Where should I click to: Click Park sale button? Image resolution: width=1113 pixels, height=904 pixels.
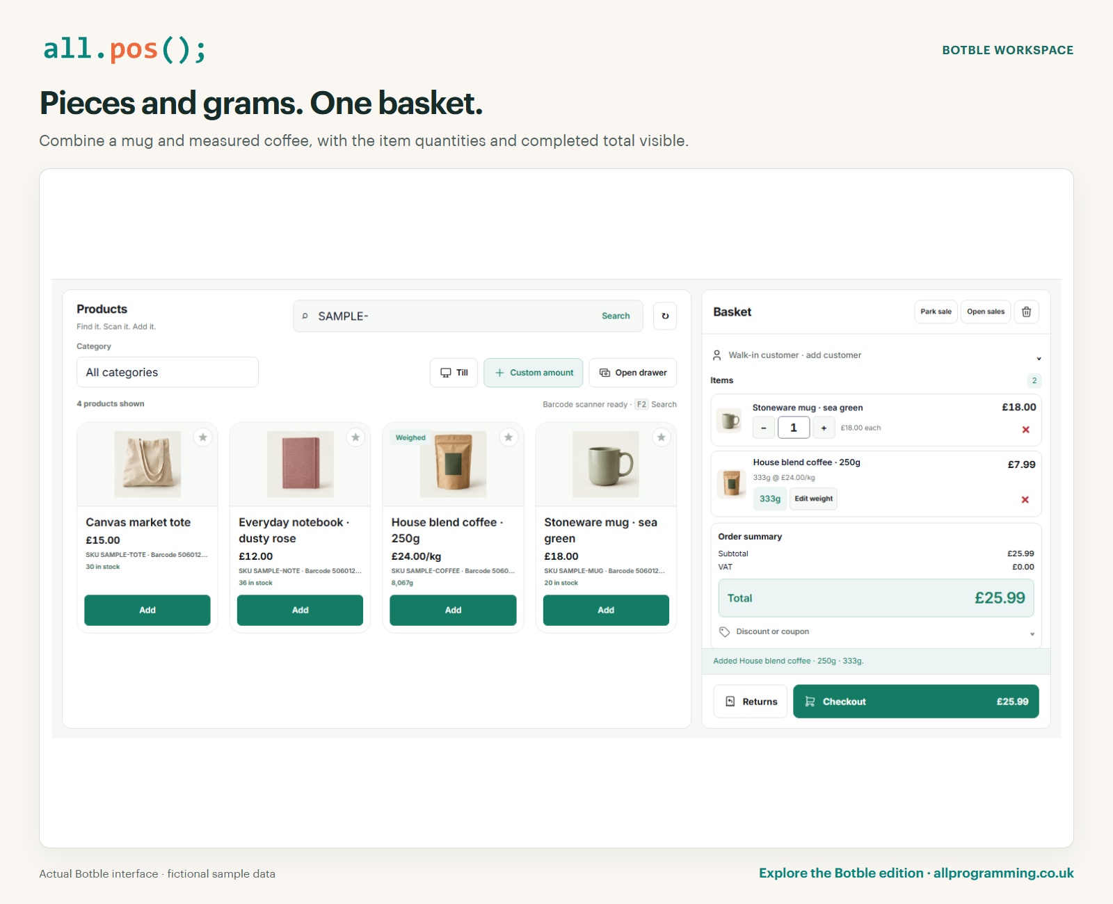point(936,312)
